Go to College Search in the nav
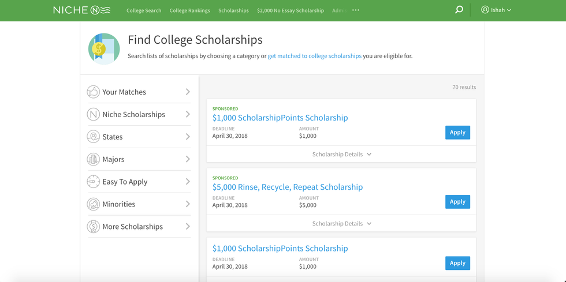This screenshot has width=566, height=282. pos(144,10)
